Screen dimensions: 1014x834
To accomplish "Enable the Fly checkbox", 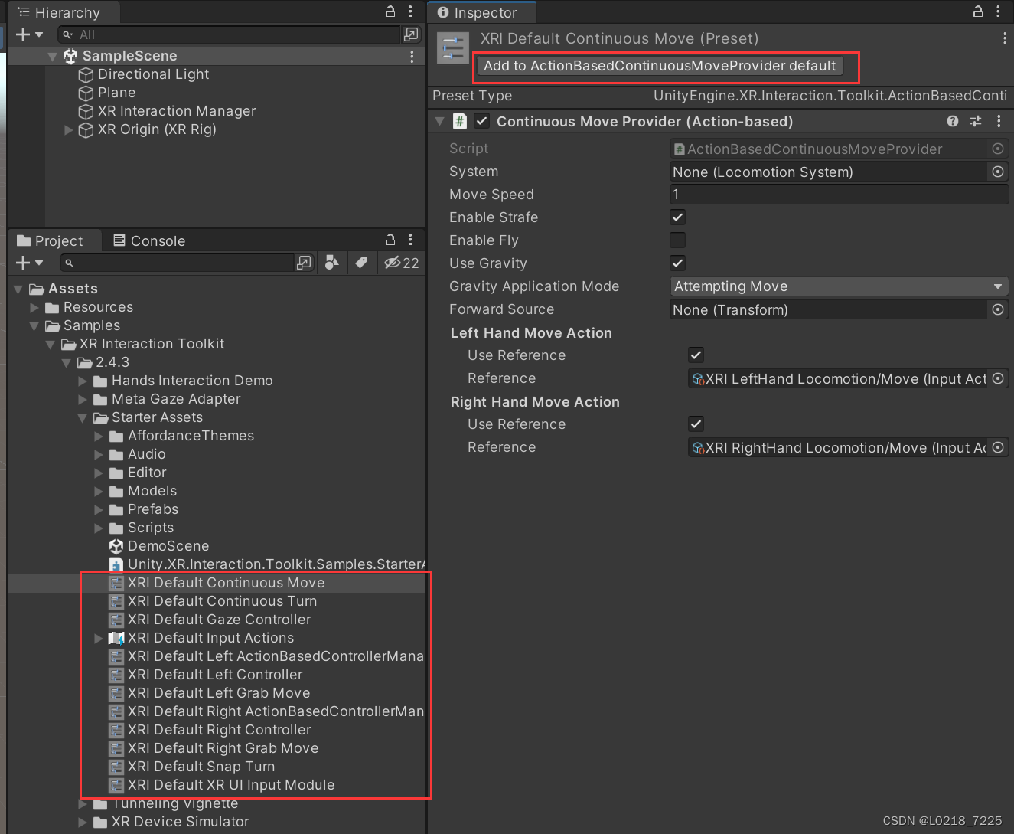I will pos(677,240).
